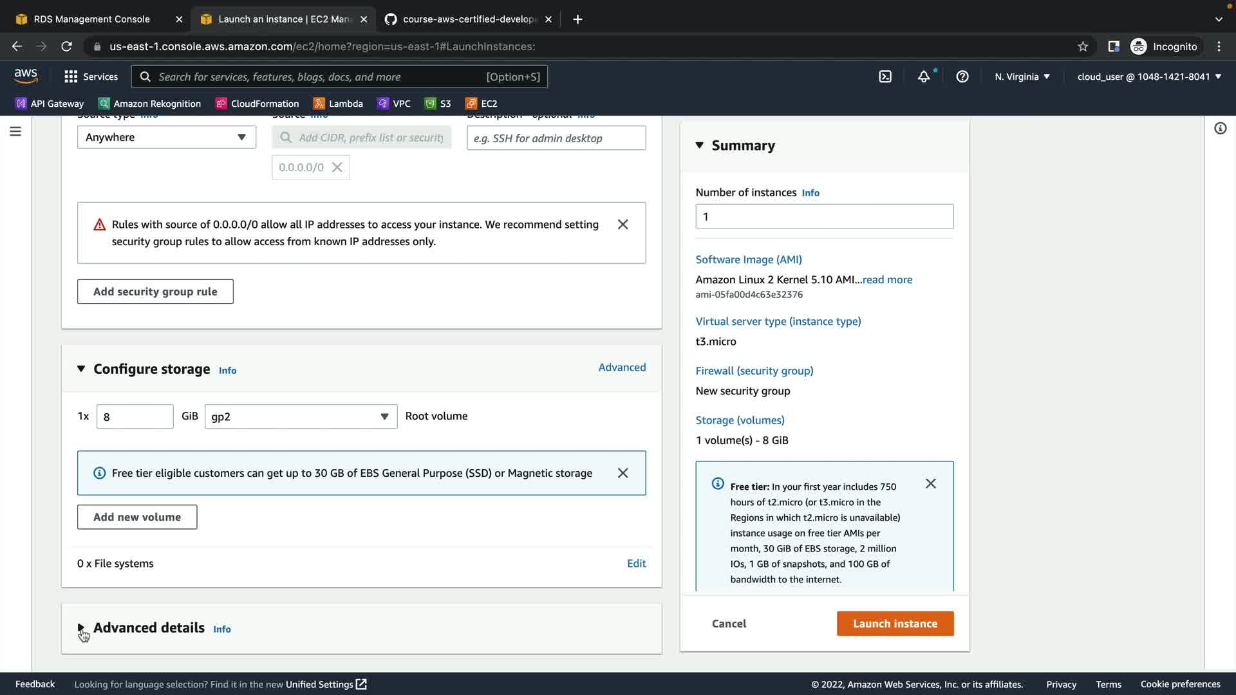1236x695 pixels.
Task: Dismiss the 0.0.0.0/0 security warning
Action: (623, 225)
